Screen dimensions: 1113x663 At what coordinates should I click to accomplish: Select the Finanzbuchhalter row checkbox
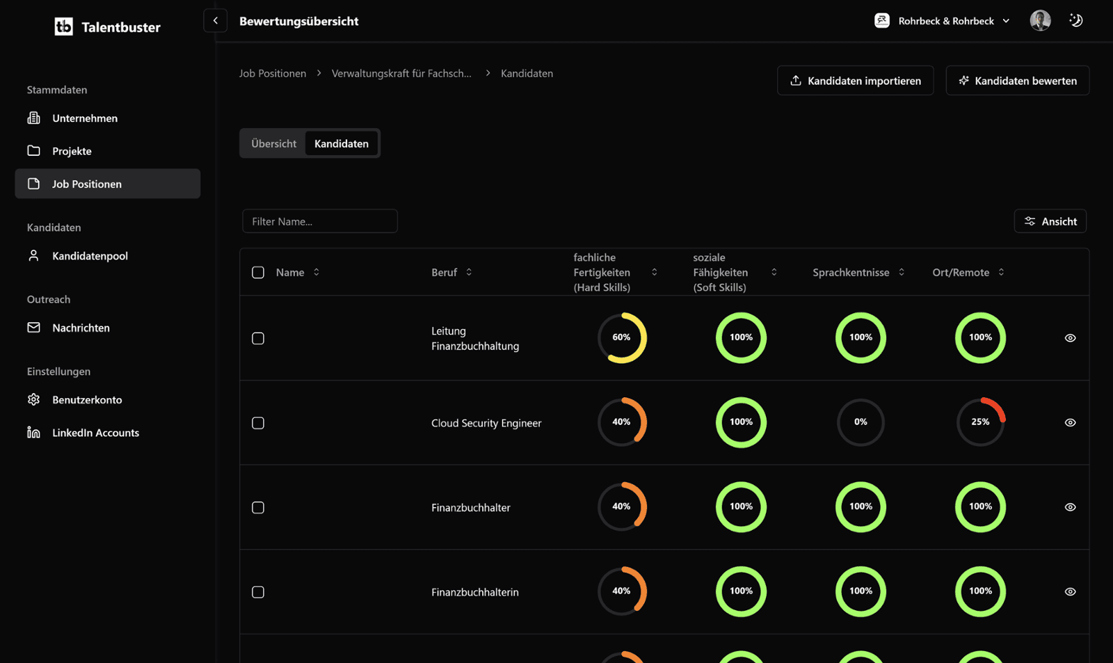point(258,508)
